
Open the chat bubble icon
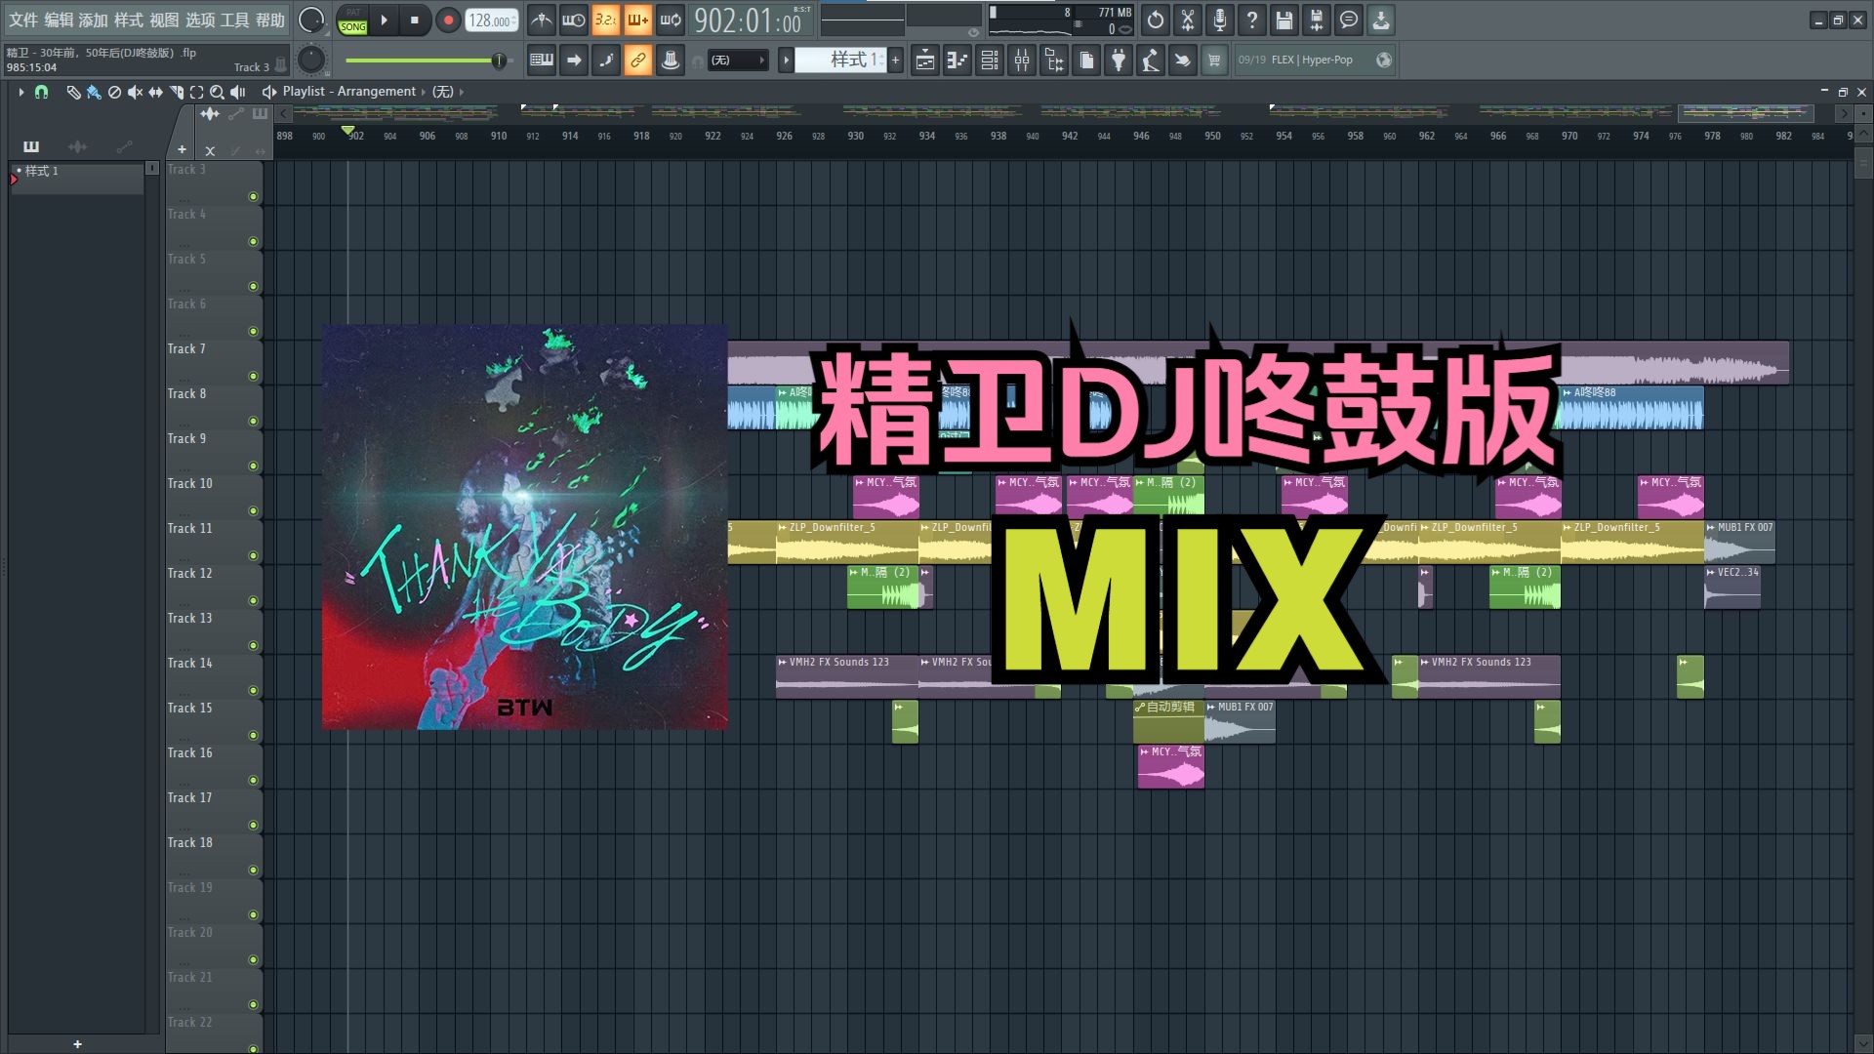pos(1349,20)
